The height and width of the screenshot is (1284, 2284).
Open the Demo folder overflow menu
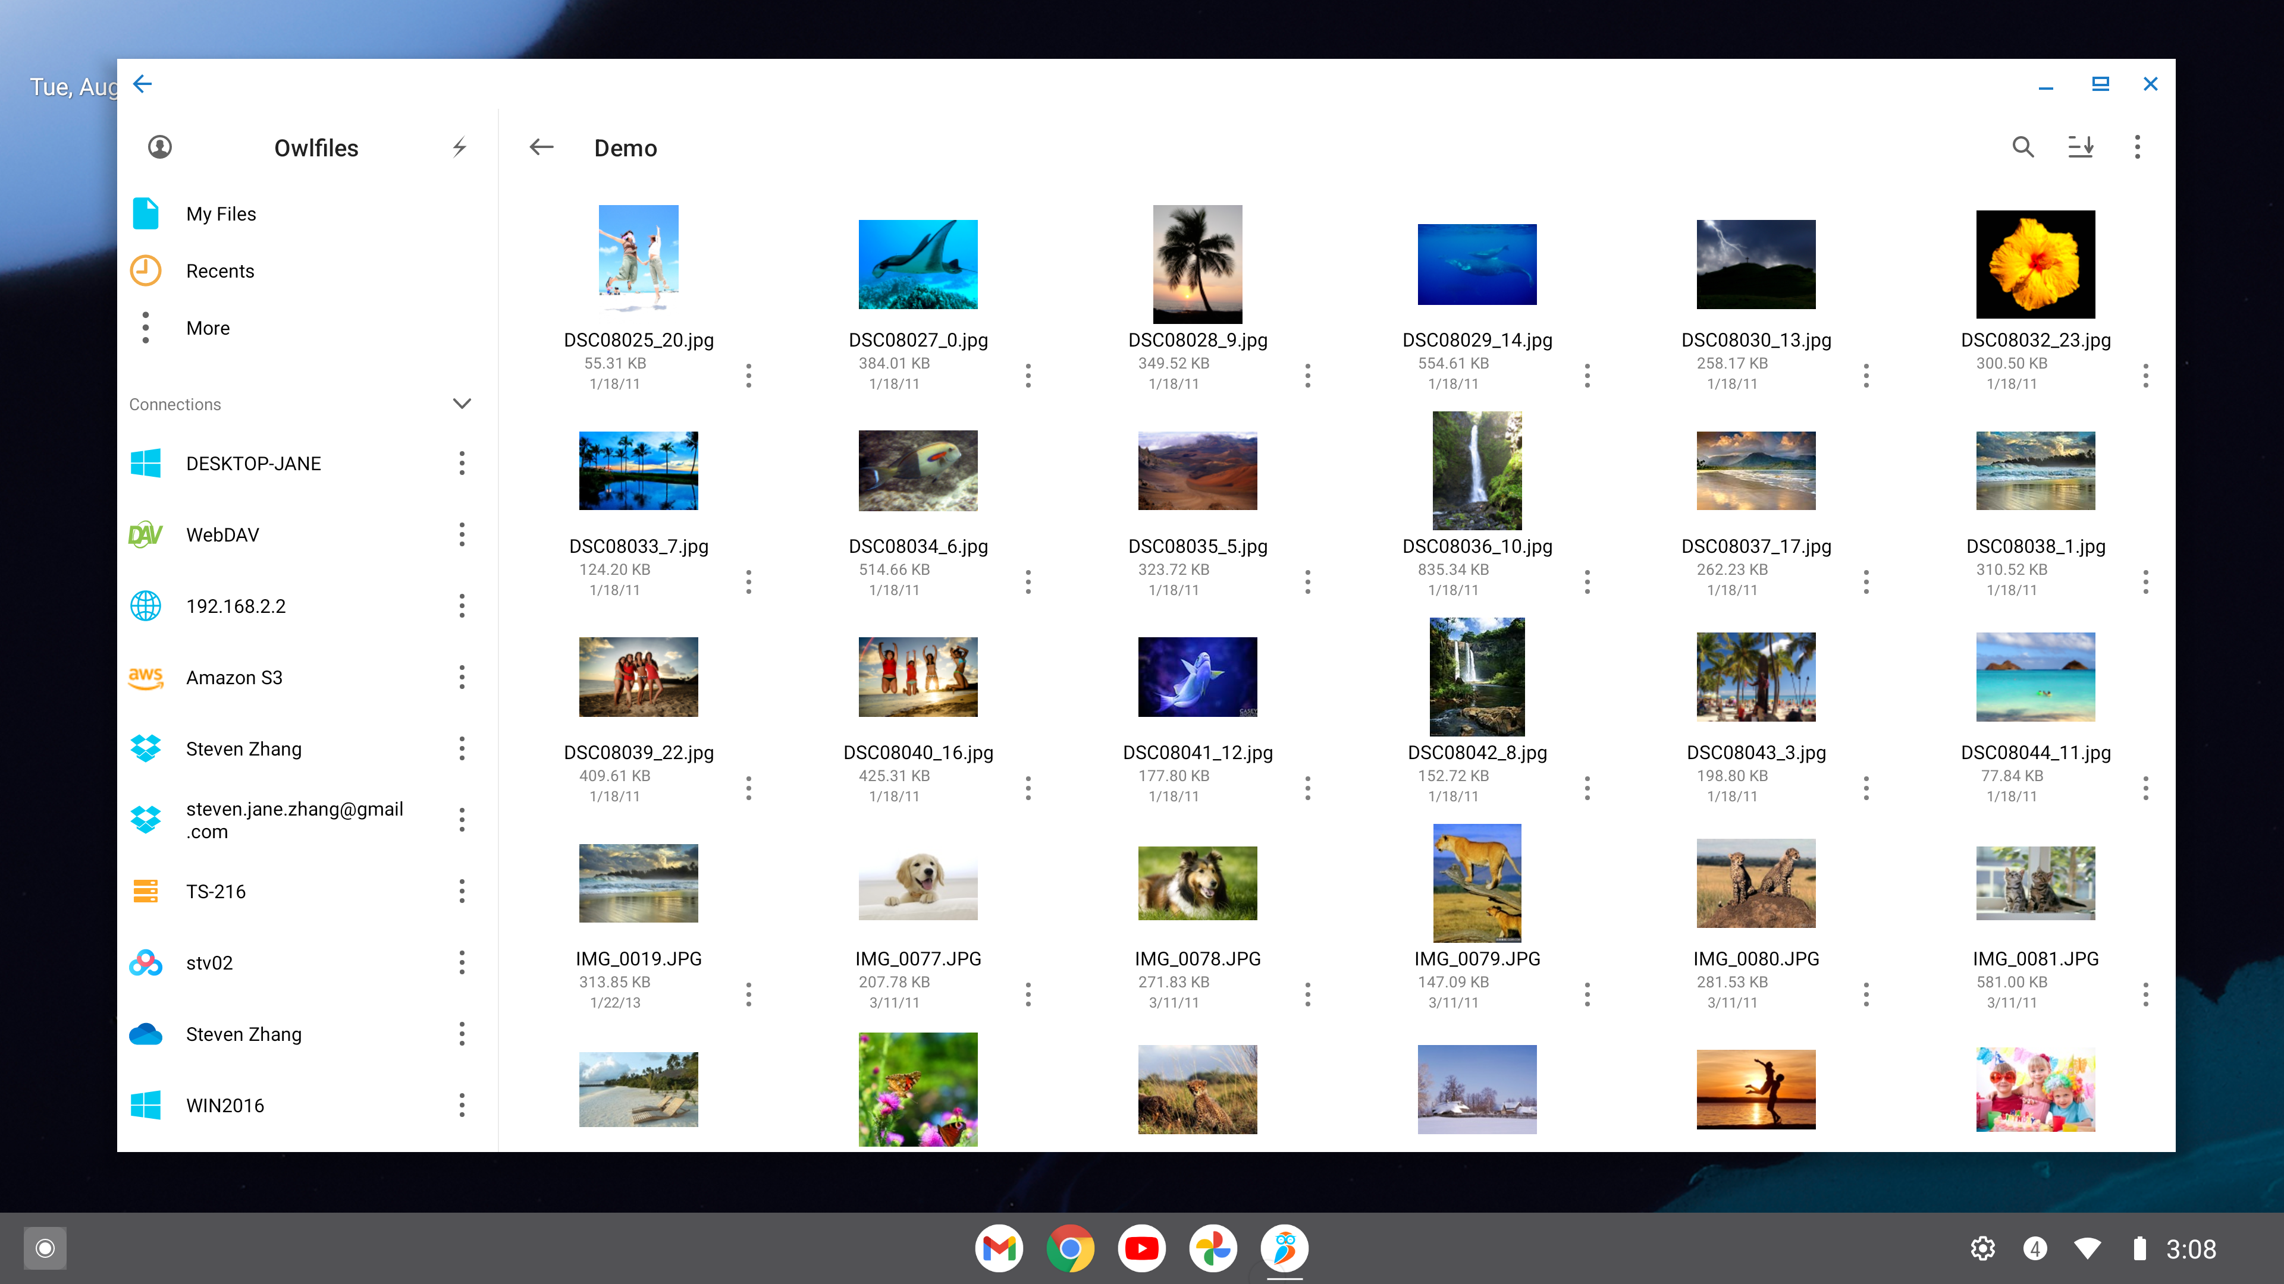click(2137, 147)
